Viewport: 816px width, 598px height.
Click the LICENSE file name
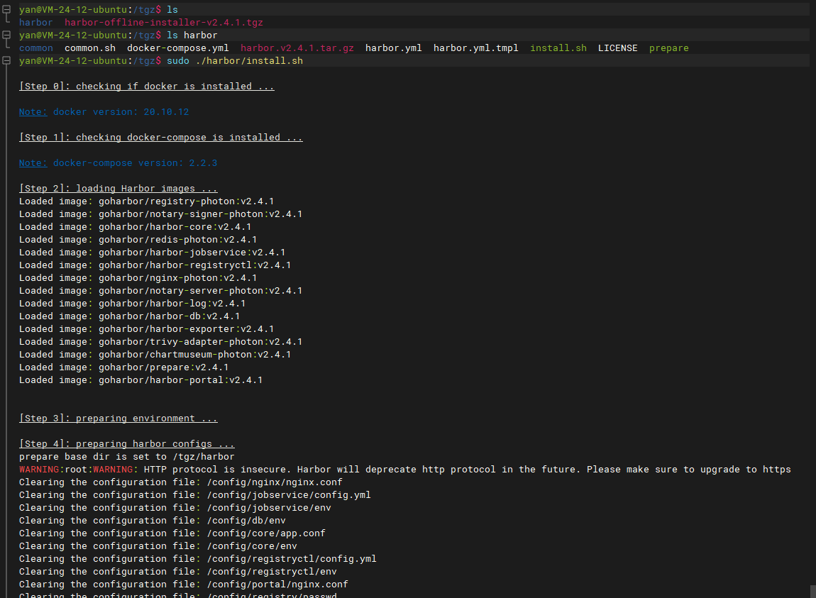[618, 48]
